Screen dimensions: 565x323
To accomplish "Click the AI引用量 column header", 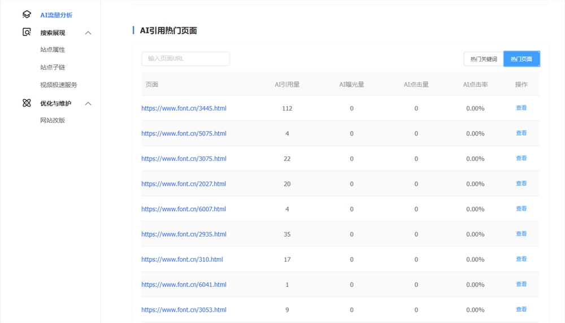I will coord(287,85).
